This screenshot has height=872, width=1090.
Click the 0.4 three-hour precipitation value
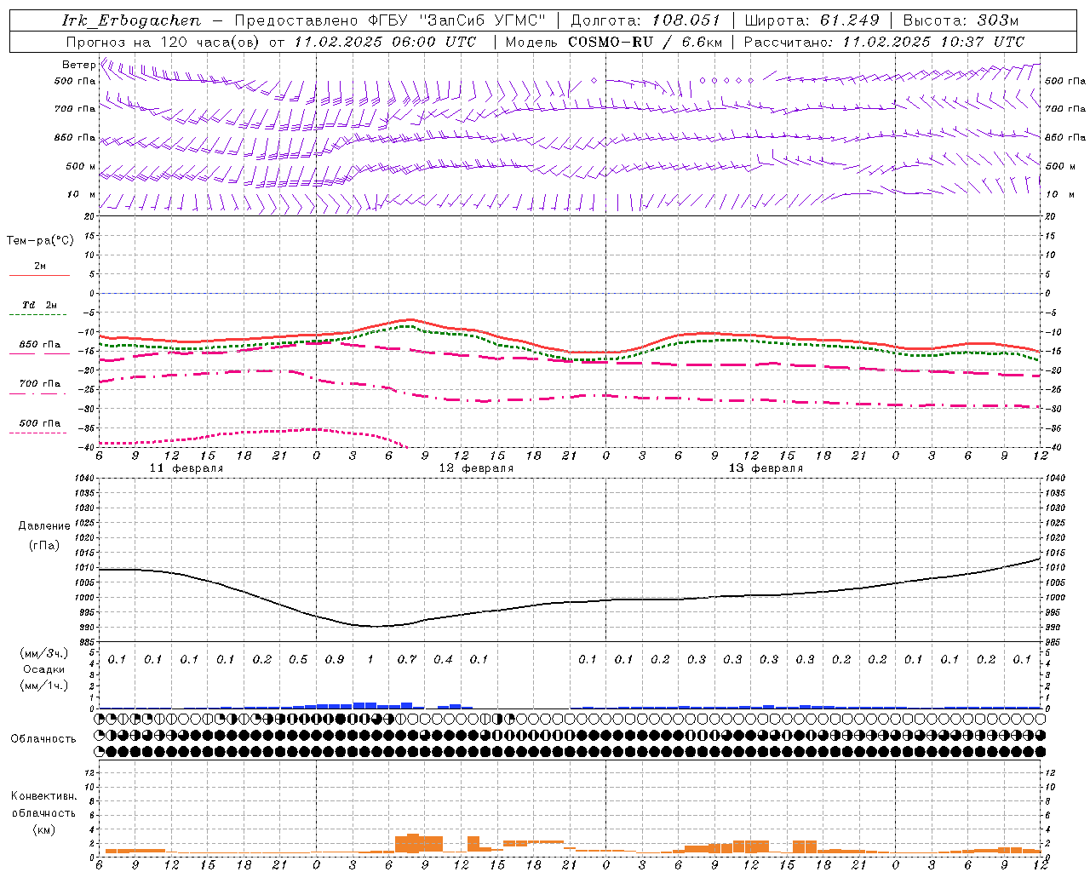(x=443, y=660)
